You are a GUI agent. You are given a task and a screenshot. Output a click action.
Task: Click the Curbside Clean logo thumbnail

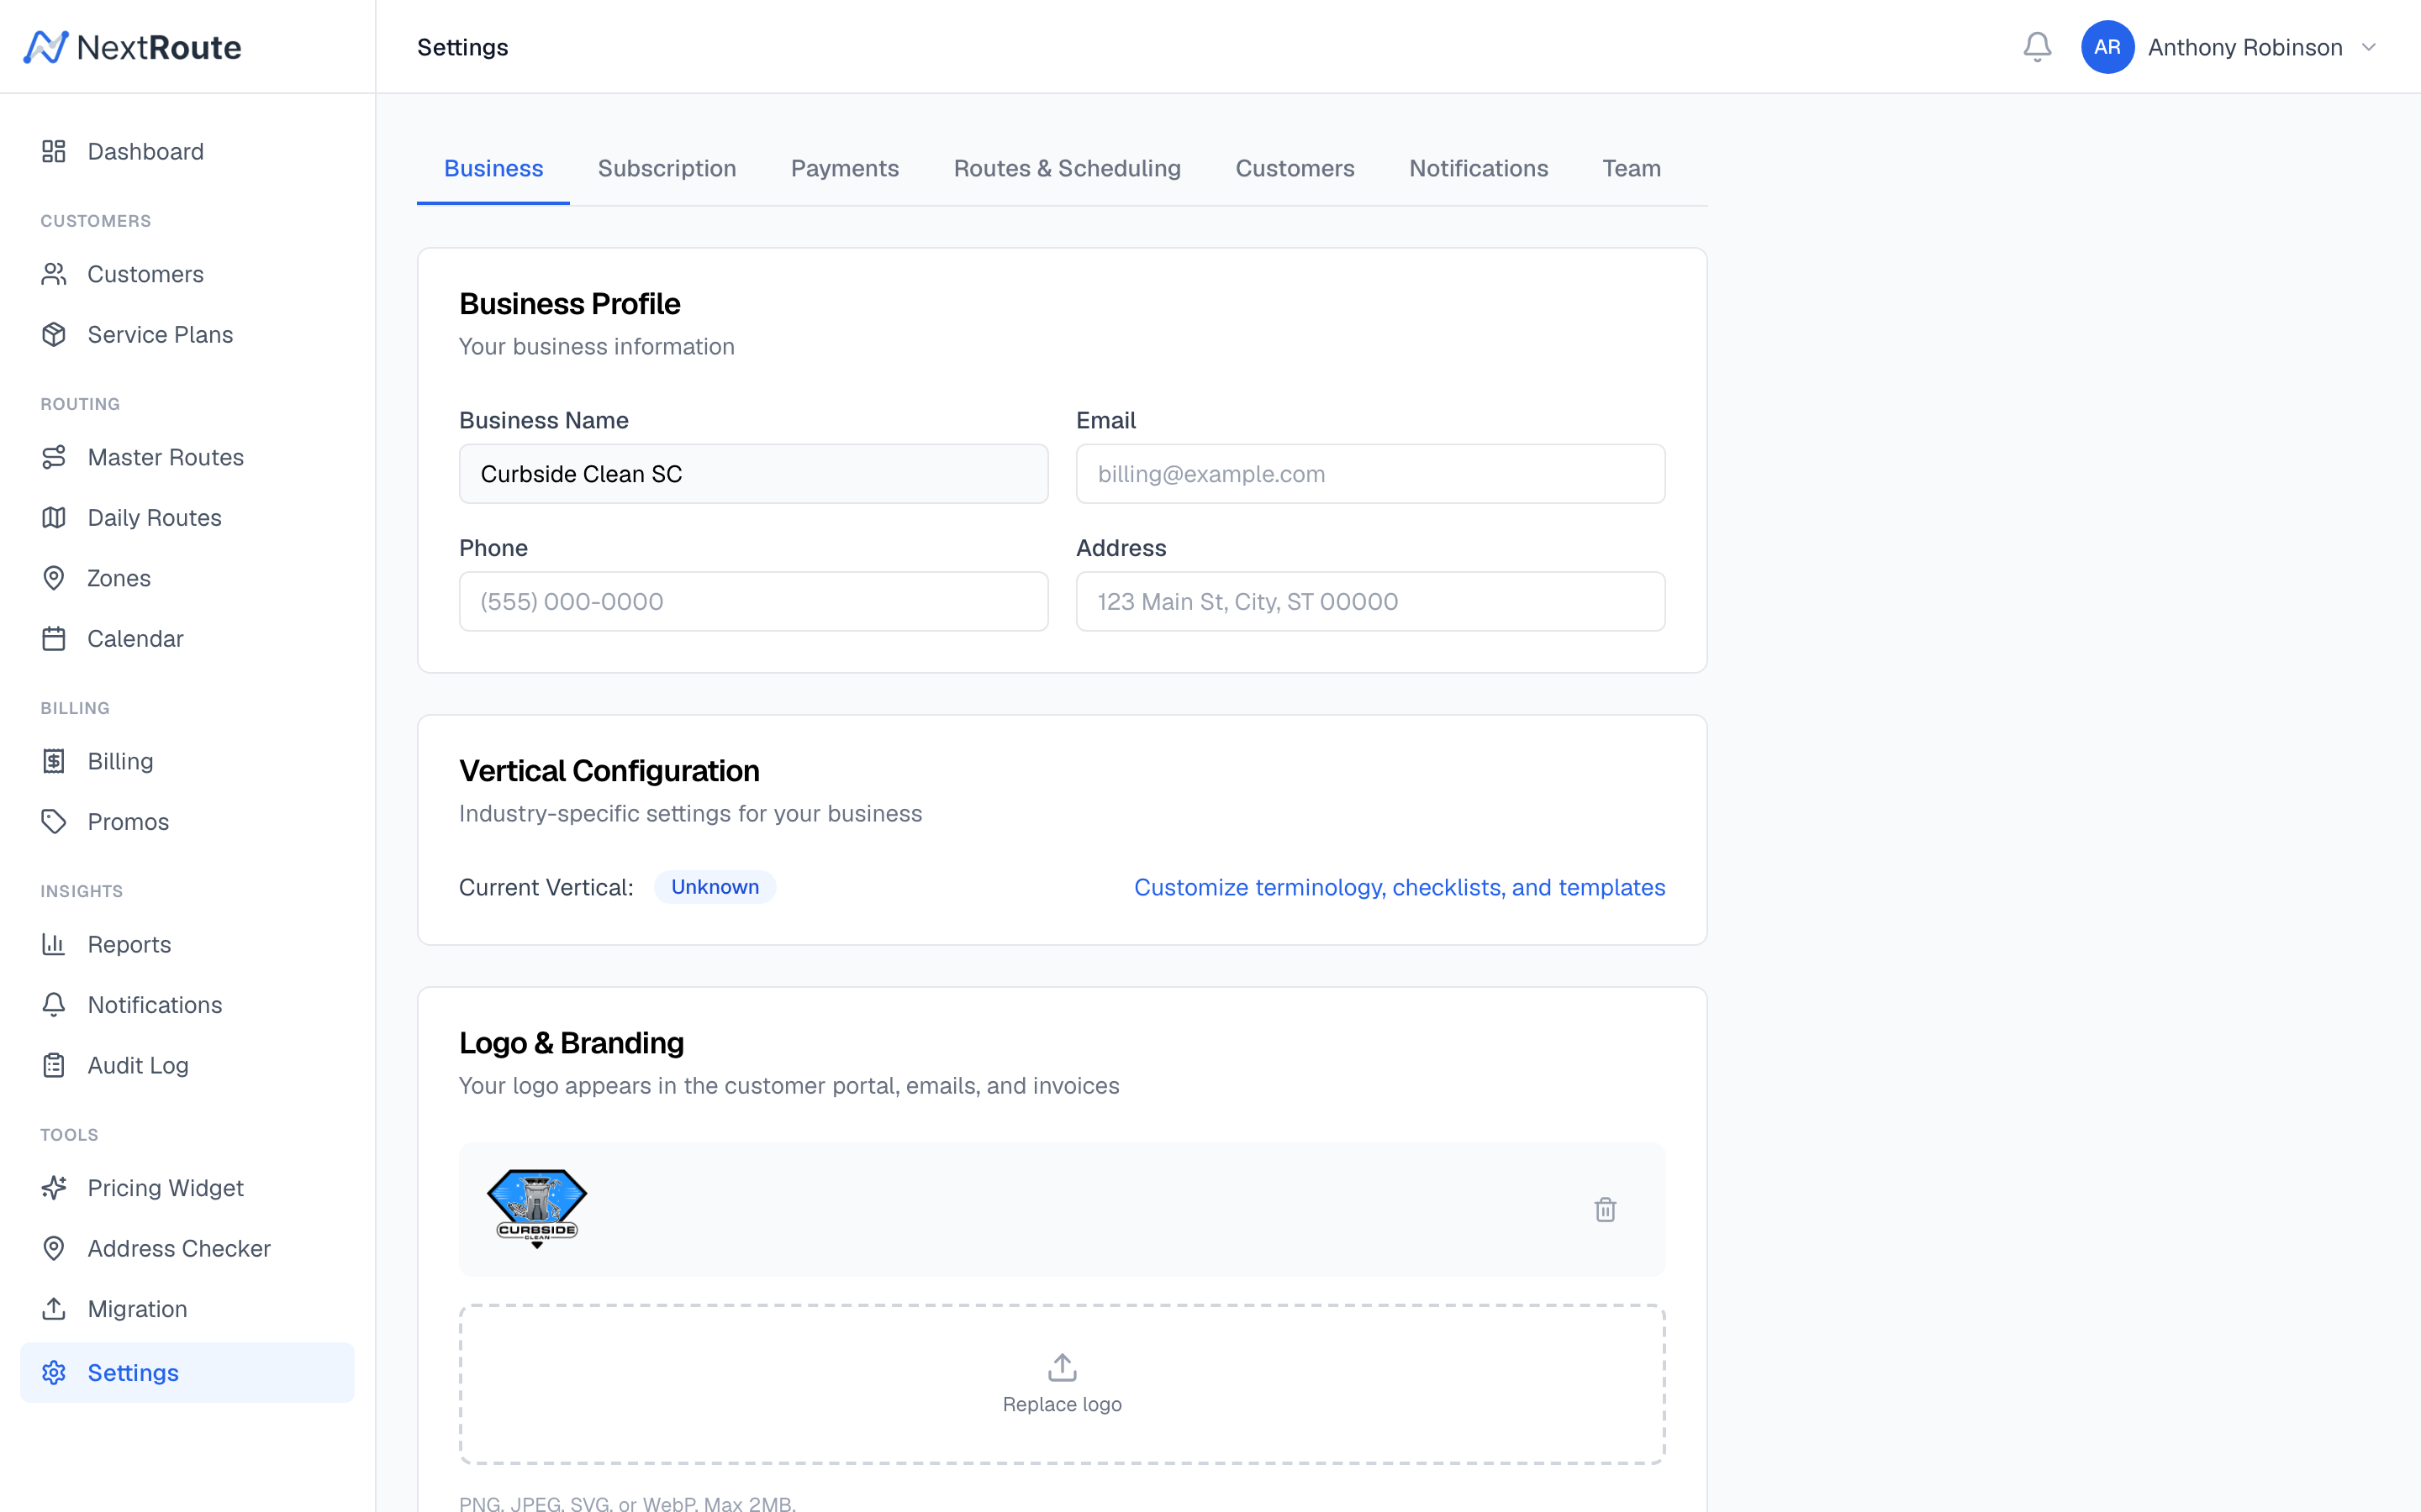pyautogui.click(x=537, y=1209)
